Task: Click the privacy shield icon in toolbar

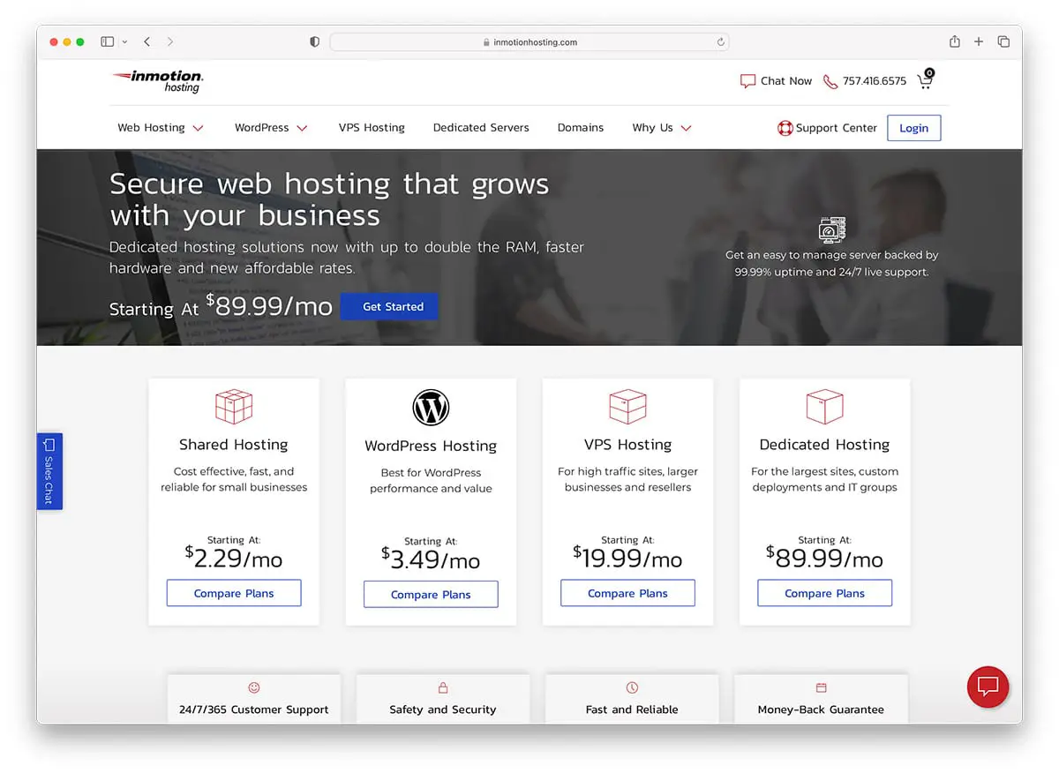Action: pos(314,41)
